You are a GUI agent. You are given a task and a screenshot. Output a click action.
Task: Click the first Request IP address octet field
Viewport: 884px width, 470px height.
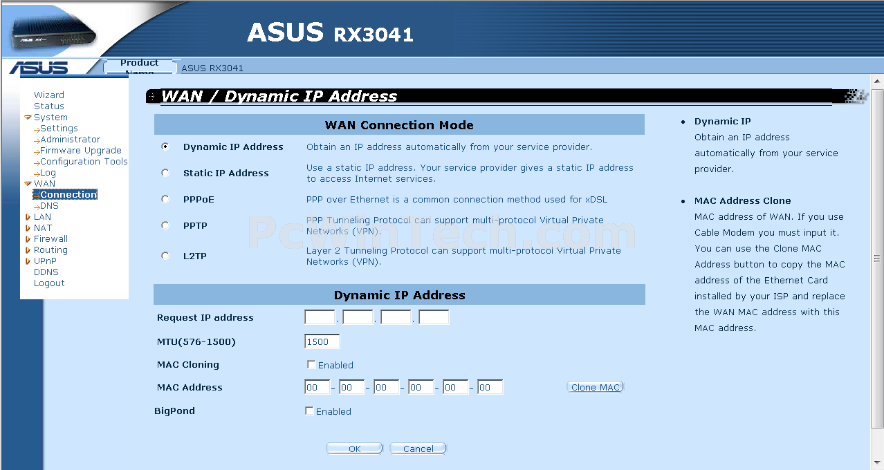pyautogui.click(x=320, y=318)
